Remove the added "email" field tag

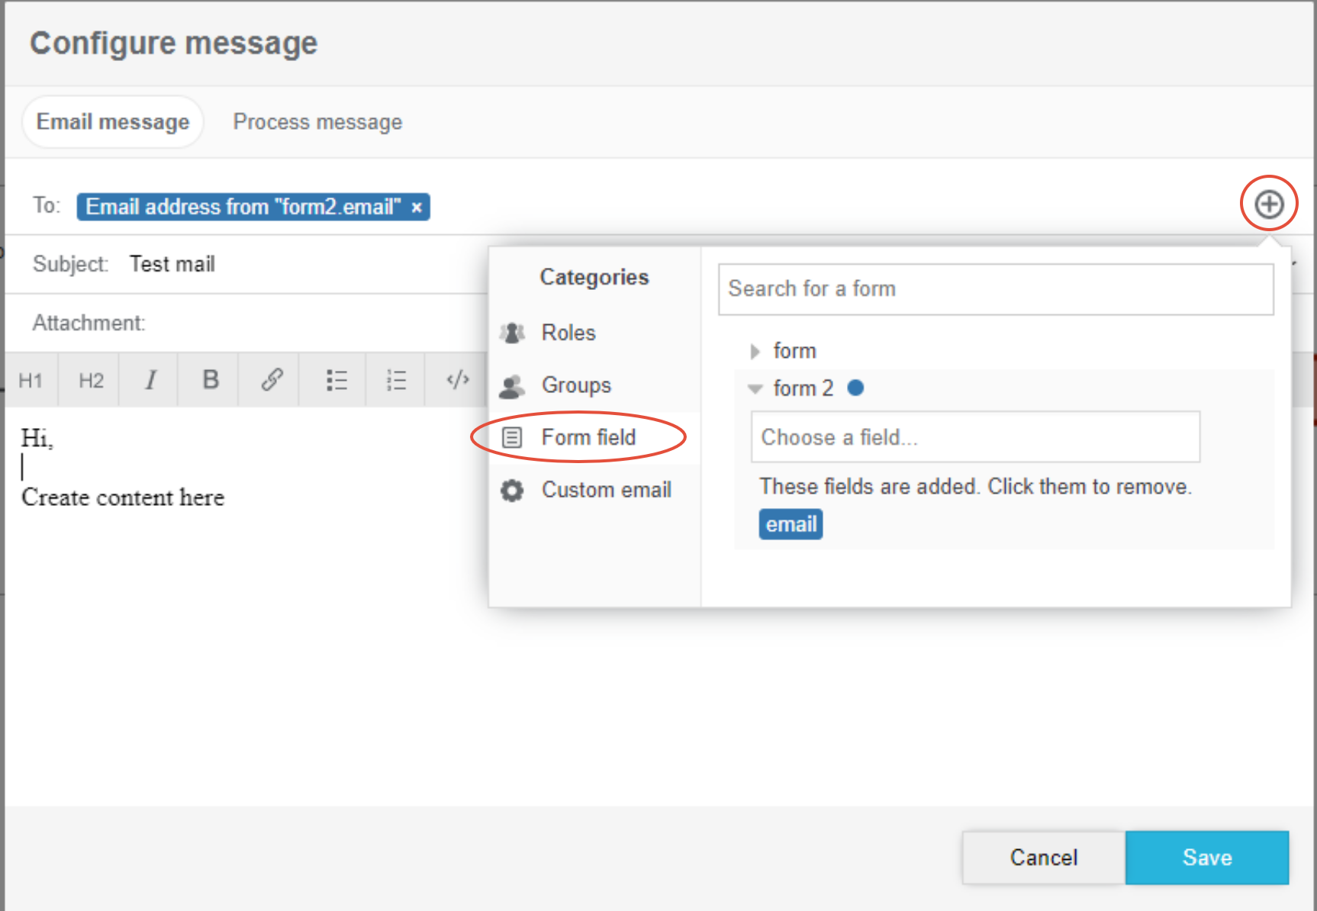click(791, 524)
